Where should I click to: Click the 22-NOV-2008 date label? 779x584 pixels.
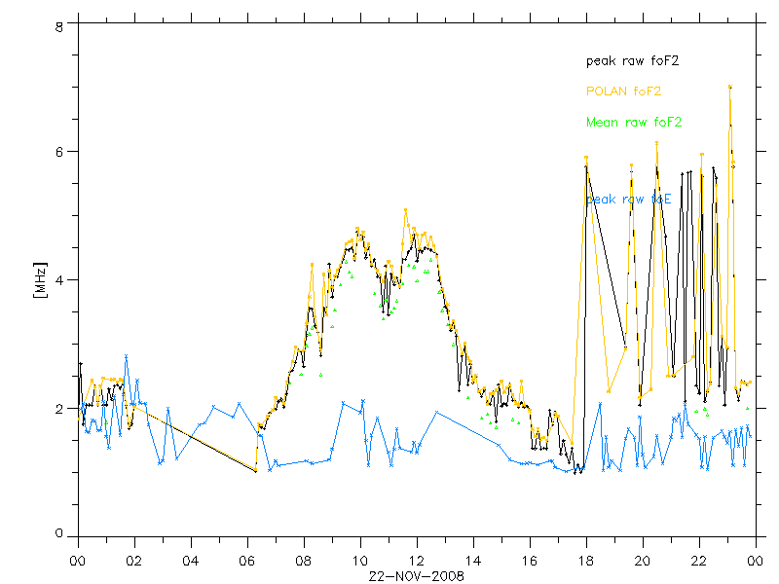(417, 576)
